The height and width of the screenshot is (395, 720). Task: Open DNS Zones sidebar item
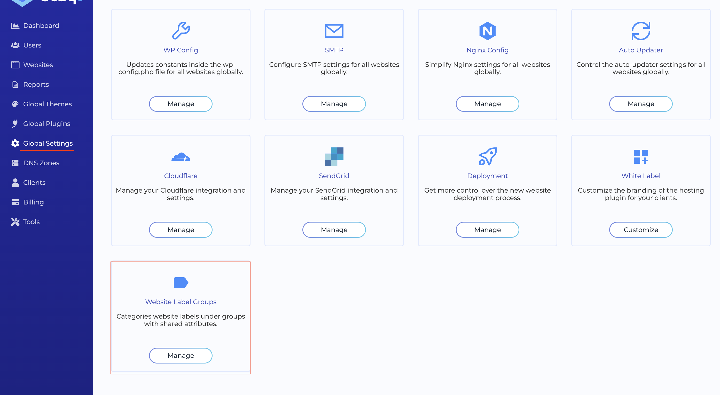(x=41, y=163)
